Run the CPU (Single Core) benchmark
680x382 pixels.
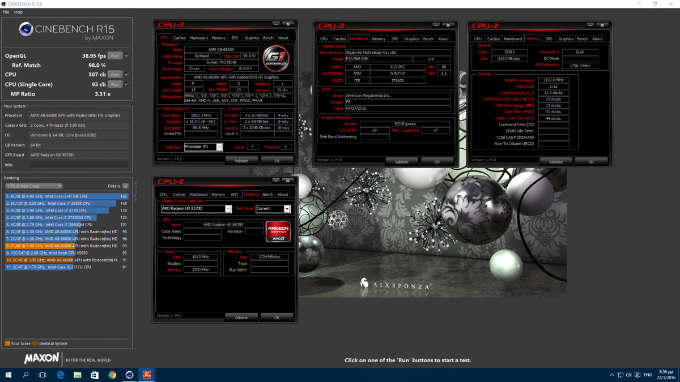pyautogui.click(x=115, y=84)
